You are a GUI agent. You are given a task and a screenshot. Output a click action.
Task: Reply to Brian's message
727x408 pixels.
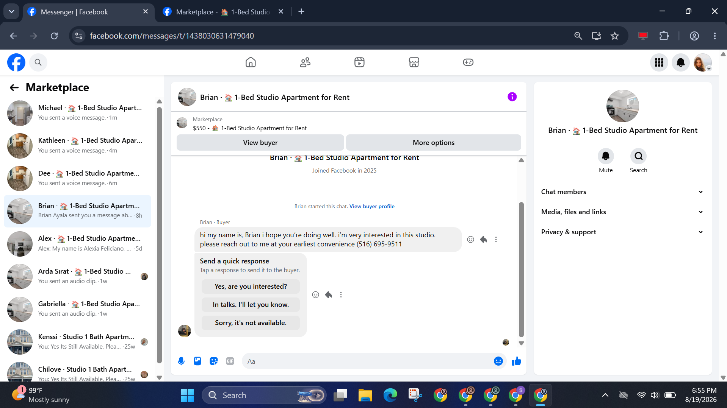(x=484, y=240)
